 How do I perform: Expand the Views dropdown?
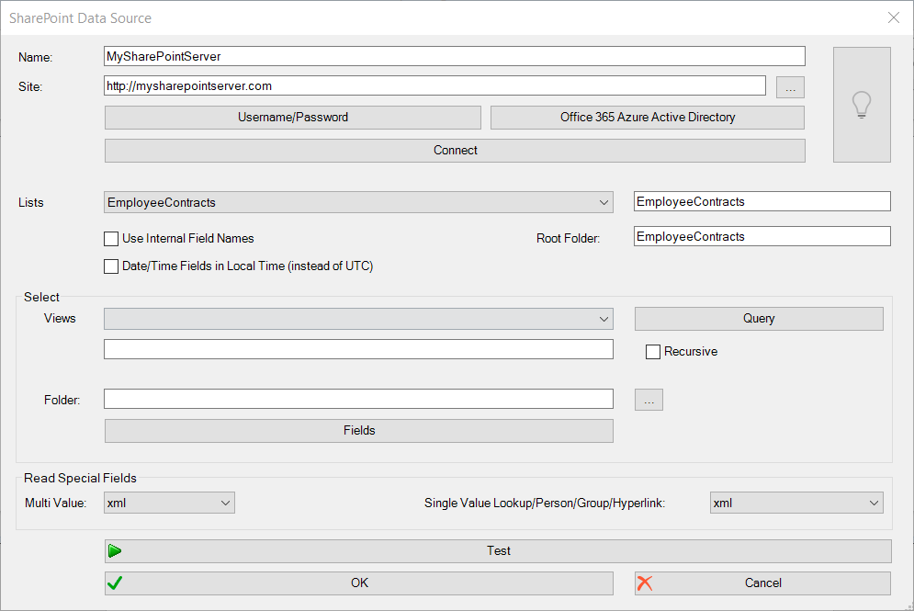click(x=358, y=319)
